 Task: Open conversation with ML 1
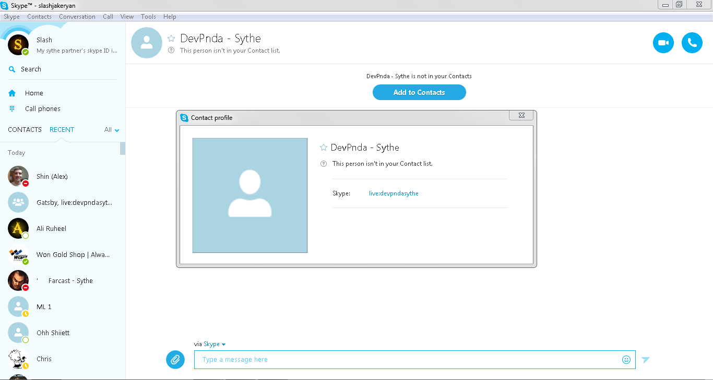coord(63,307)
